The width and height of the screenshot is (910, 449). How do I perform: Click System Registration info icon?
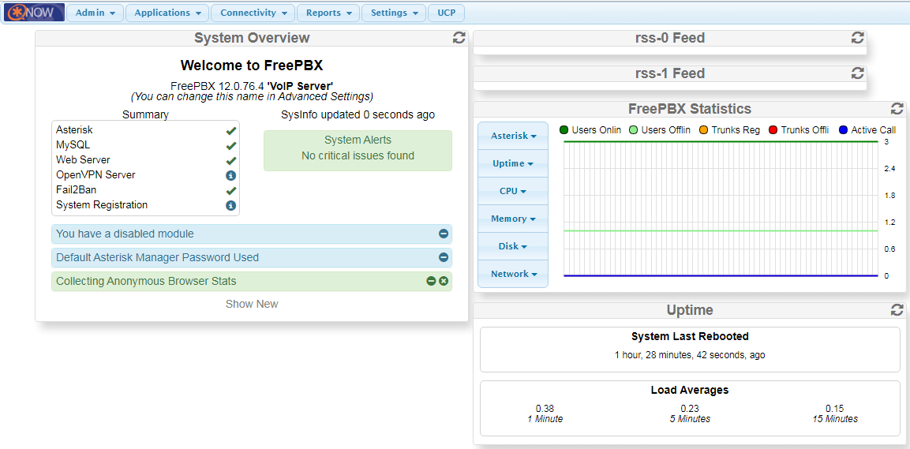[x=231, y=205]
